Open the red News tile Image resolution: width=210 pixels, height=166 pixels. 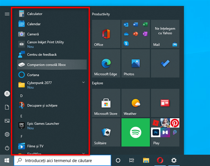(x=165, y=103)
